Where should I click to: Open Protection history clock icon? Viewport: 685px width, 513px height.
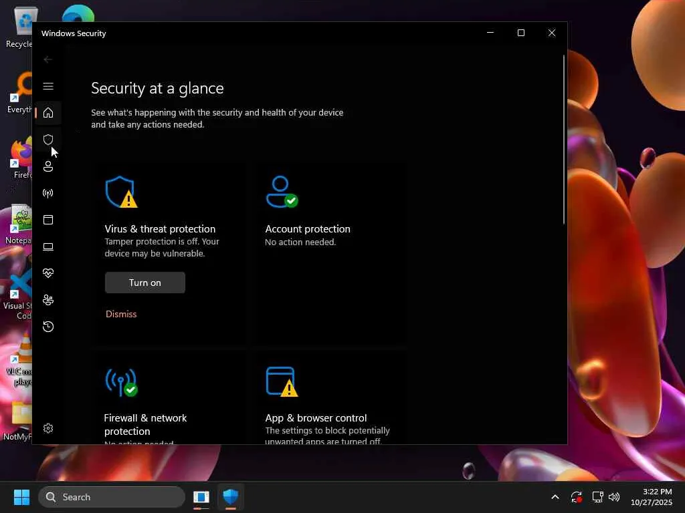(x=48, y=327)
